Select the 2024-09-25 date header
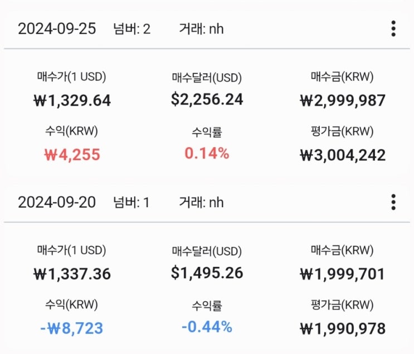This screenshot has height=354, width=414. tap(57, 29)
